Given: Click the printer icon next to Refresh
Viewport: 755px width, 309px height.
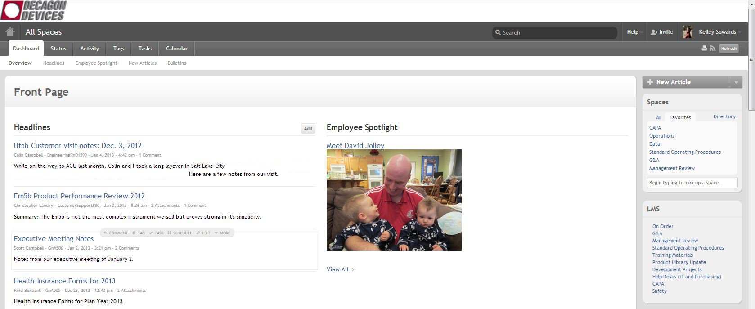Looking at the screenshot, I should 704,49.
